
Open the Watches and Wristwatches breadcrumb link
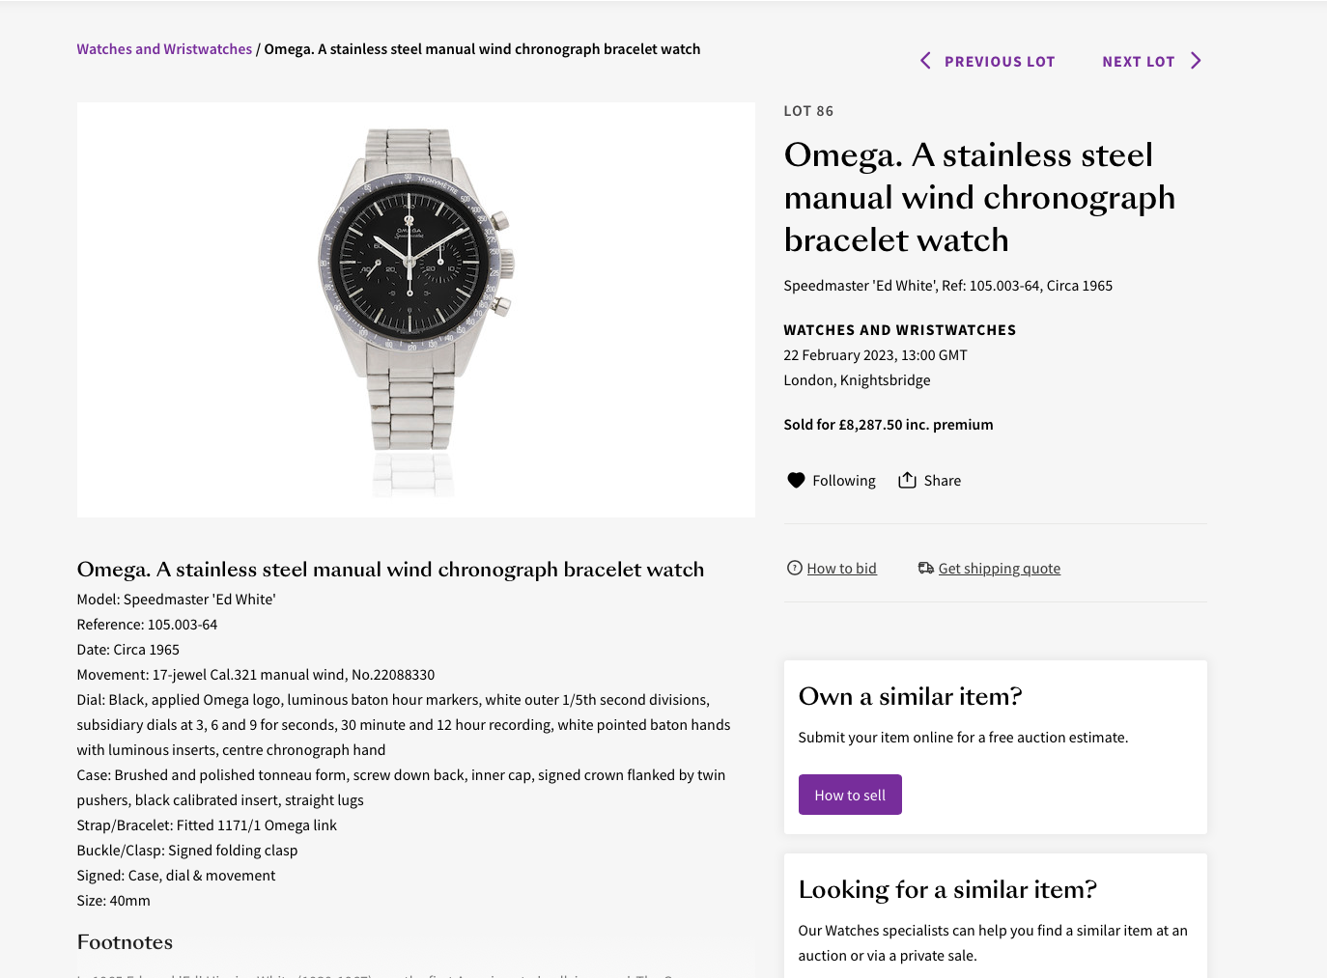[164, 49]
